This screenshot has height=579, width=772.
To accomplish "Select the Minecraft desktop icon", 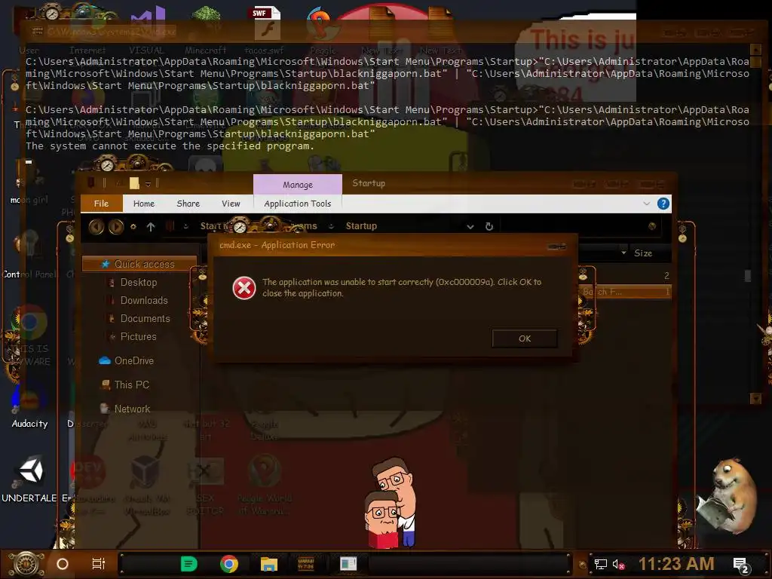I will 206,29.
